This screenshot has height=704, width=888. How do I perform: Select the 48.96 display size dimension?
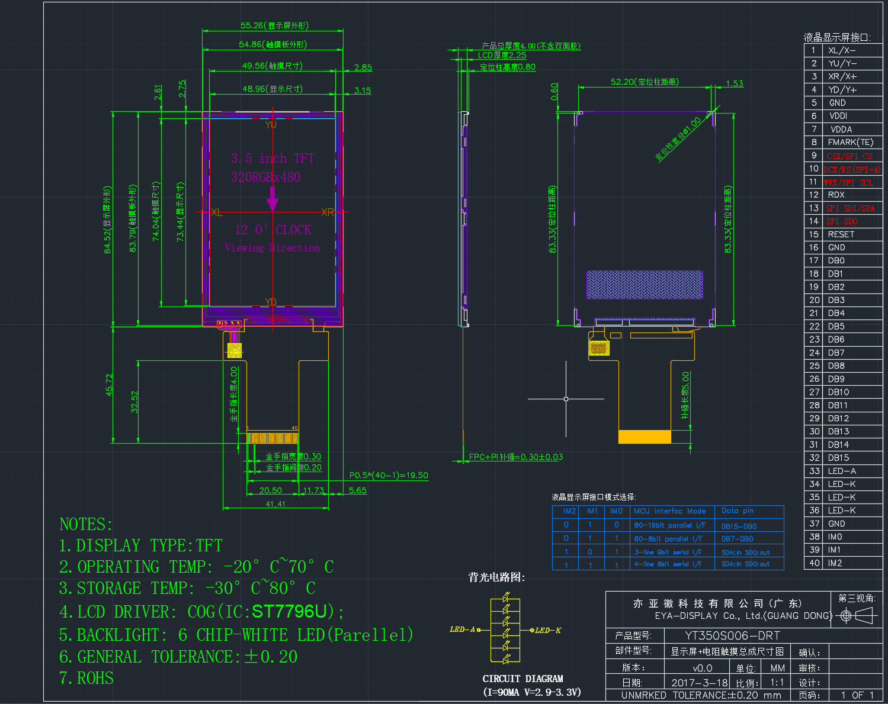[272, 89]
